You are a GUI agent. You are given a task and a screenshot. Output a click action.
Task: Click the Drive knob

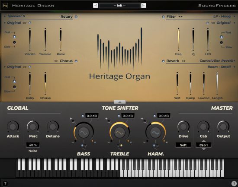[183, 127]
